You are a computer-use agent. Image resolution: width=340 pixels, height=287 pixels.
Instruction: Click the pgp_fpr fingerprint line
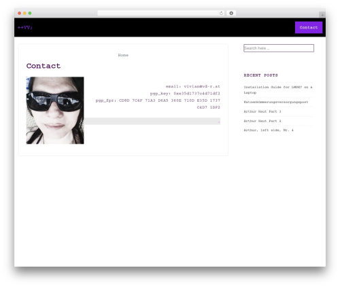click(x=158, y=104)
